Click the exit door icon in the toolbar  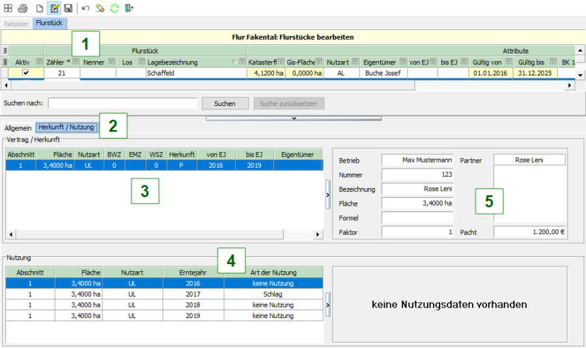130,8
